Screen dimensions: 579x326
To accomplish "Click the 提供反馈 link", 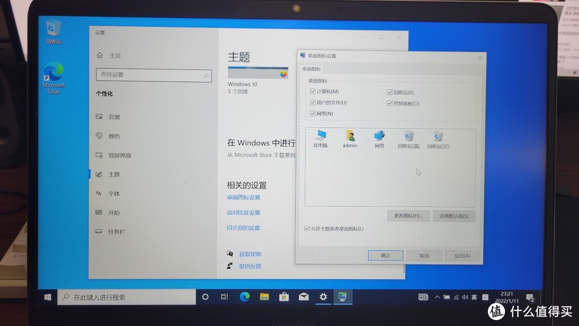I will click(250, 266).
